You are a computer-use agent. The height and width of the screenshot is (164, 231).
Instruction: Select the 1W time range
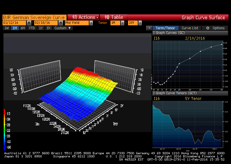tap(7, 28)
